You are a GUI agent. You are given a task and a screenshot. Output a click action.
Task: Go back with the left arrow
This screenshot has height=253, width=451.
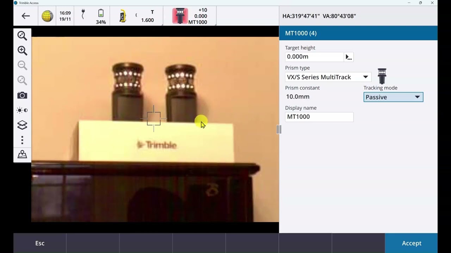pyautogui.click(x=25, y=16)
